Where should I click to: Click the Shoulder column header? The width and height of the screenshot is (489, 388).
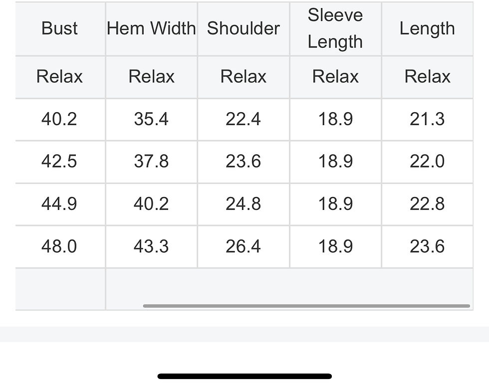(x=244, y=28)
